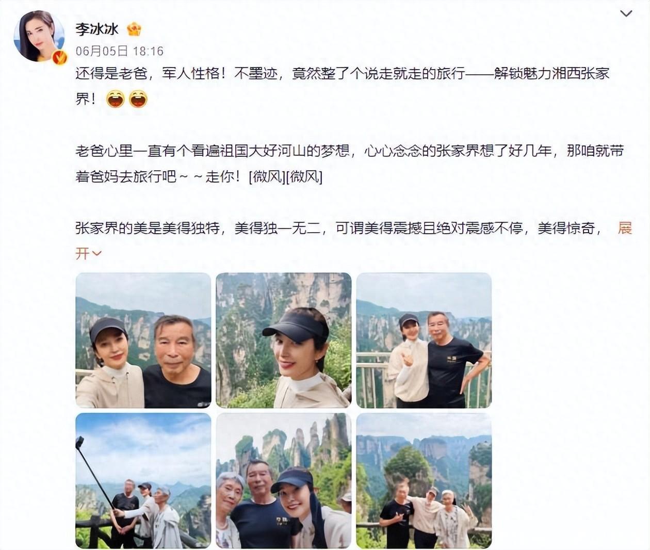650x550 pixels.
Task: Open solo visor selfie thumbnail
Action: [x=284, y=341]
